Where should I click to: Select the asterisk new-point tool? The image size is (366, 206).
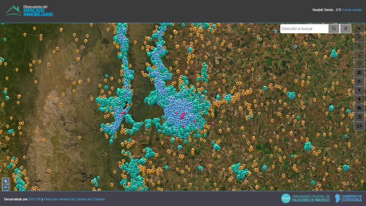359,29
